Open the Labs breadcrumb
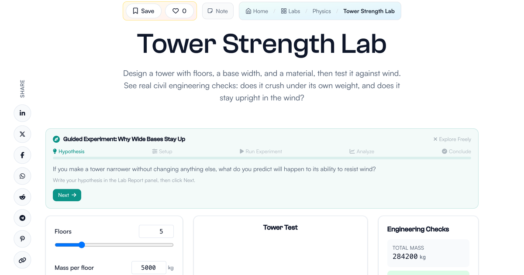 click(290, 11)
